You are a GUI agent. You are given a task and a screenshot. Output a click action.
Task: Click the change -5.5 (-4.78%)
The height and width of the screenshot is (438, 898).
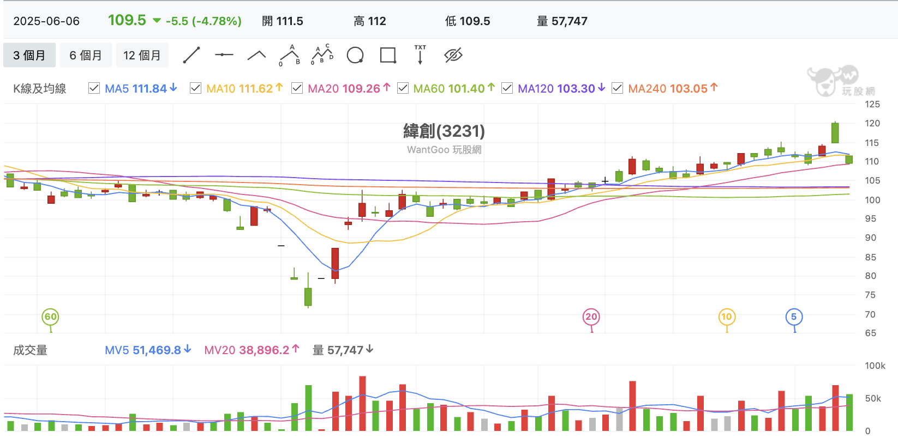coord(203,21)
